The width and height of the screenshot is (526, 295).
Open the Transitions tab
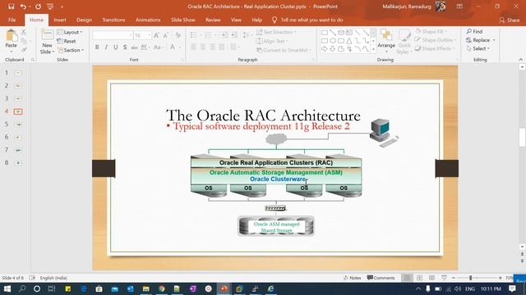(x=113, y=20)
